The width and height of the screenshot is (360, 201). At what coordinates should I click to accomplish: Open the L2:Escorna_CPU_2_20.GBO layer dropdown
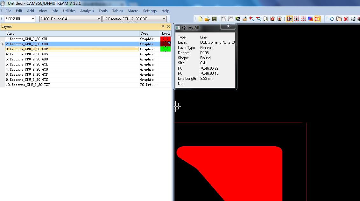tap(163, 19)
